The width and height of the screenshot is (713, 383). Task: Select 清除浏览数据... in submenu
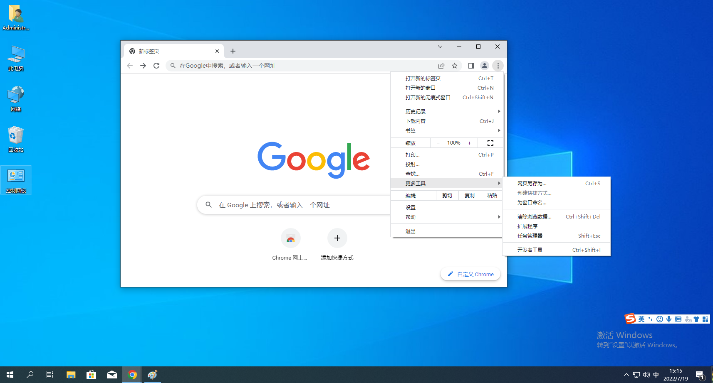tap(557, 216)
